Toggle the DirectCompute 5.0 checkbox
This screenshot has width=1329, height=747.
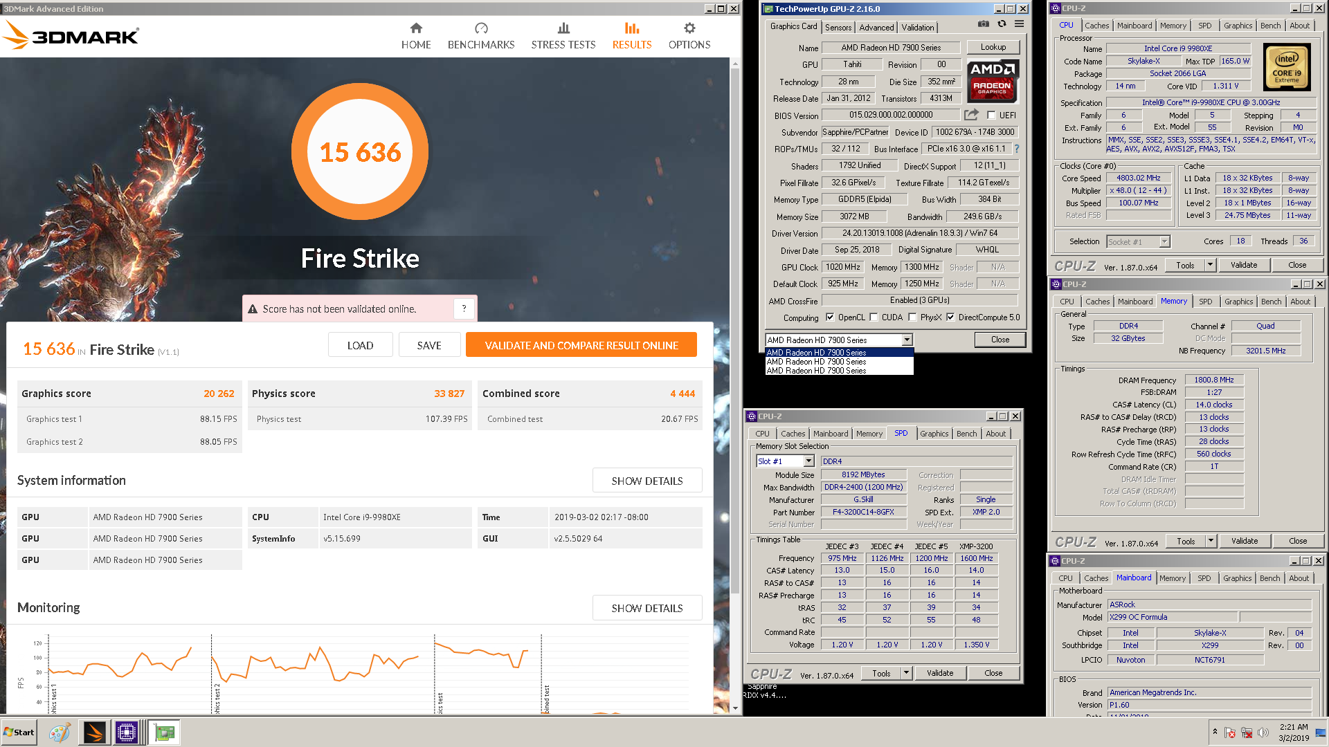pyautogui.click(x=950, y=317)
